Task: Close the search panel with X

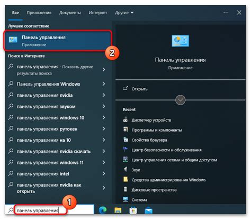Action: (239, 13)
